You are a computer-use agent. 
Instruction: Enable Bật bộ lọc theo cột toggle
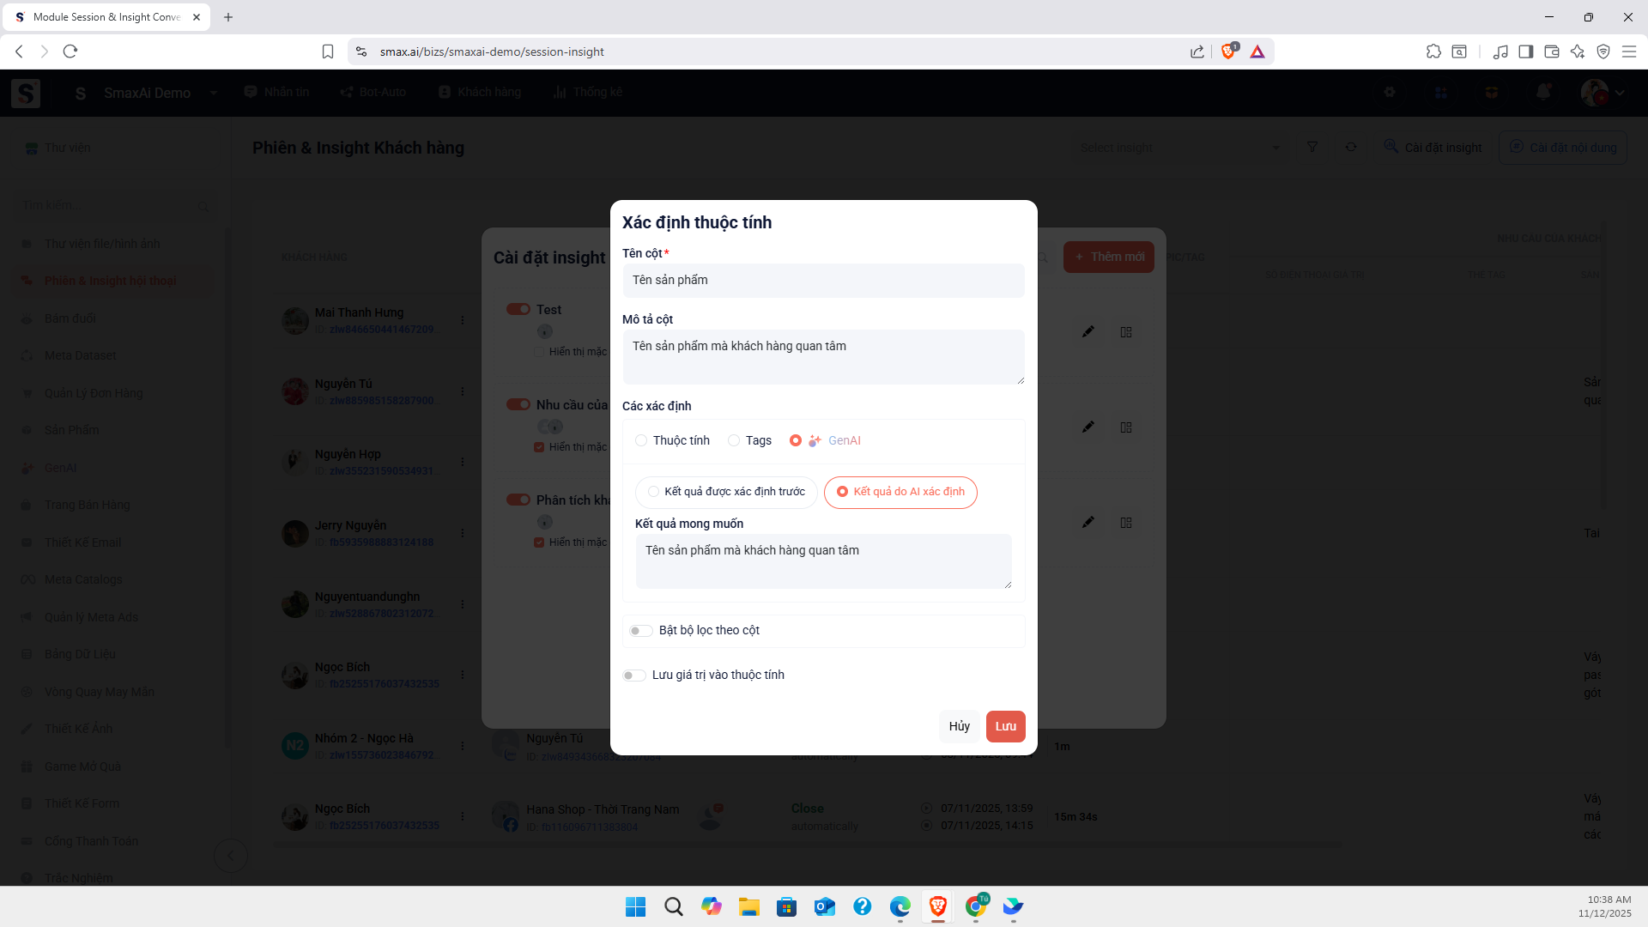[x=639, y=631]
